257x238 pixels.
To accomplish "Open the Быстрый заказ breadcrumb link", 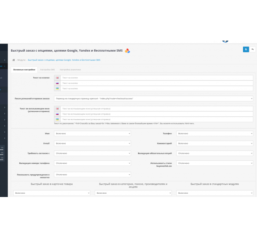I will coord(64,60).
